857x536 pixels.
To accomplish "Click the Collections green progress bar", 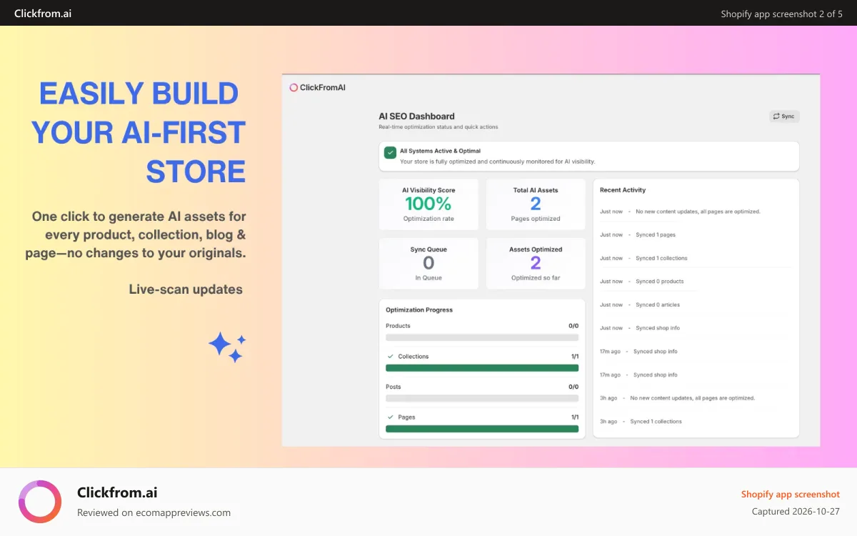I will click(x=482, y=368).
